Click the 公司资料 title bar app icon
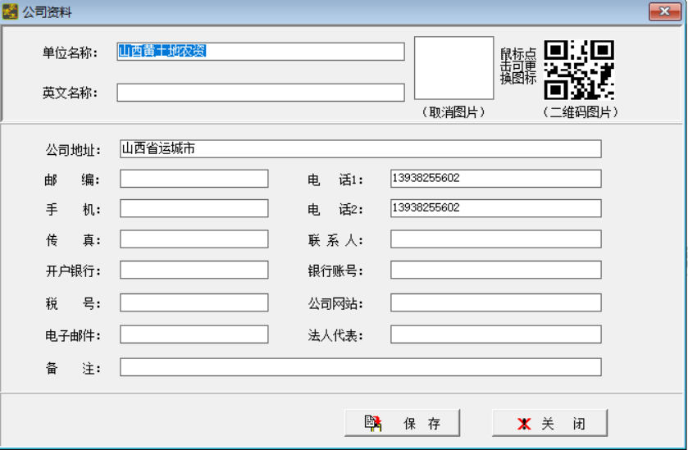Screen dimensions: 688x450 pos(10,11)
